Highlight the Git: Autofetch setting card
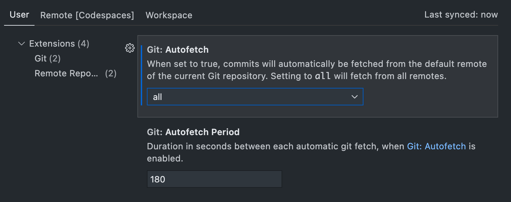 click(x=317, y=76)
